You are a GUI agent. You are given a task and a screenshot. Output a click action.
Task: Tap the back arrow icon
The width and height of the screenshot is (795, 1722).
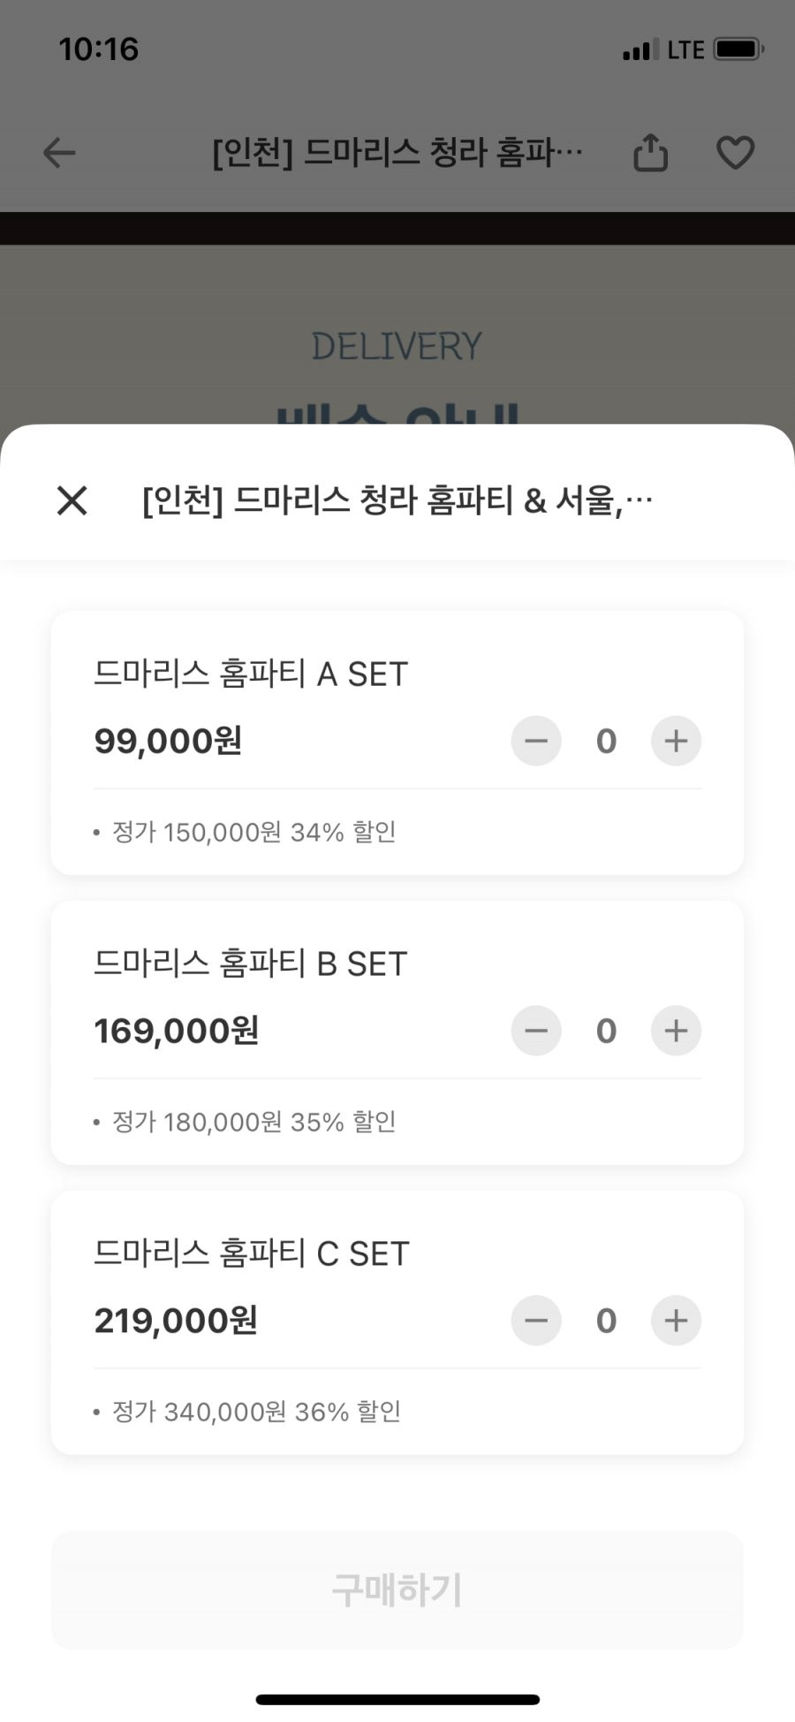pos(59,153)
